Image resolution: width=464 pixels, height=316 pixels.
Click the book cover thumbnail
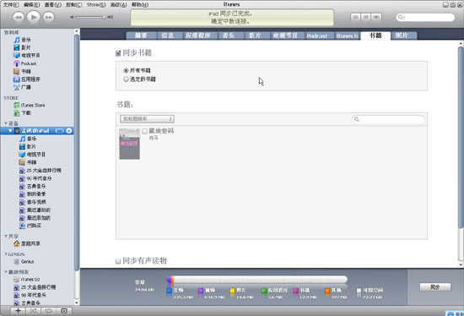pyautogui.click(x=129, y=144)
